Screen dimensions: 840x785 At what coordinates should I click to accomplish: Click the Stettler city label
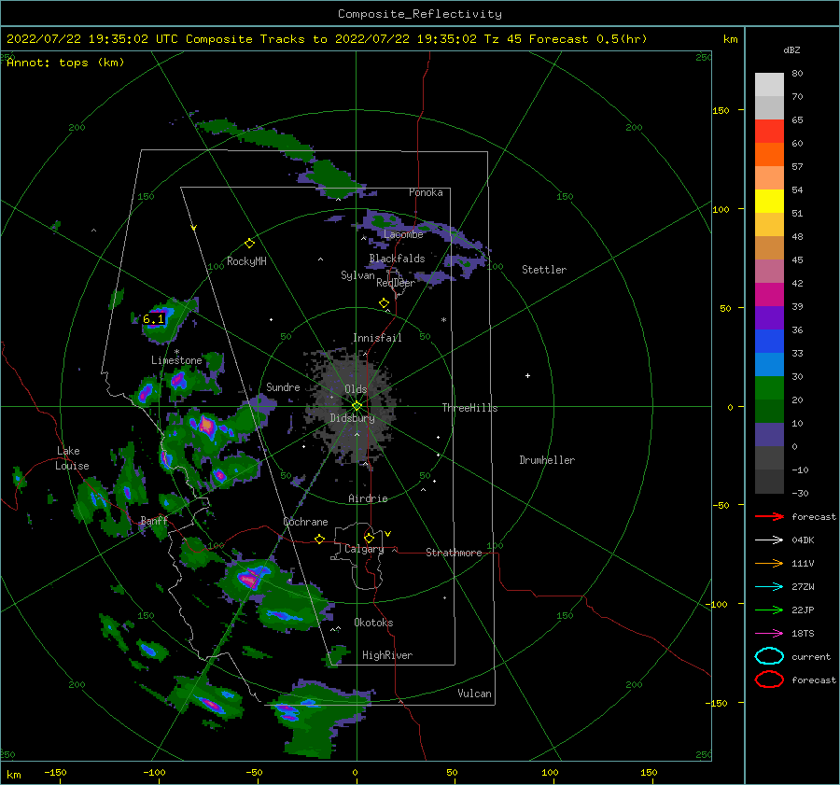(x=544, y=270)
